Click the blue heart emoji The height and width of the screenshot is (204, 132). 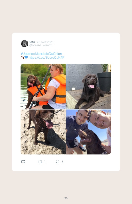point(26,57)
